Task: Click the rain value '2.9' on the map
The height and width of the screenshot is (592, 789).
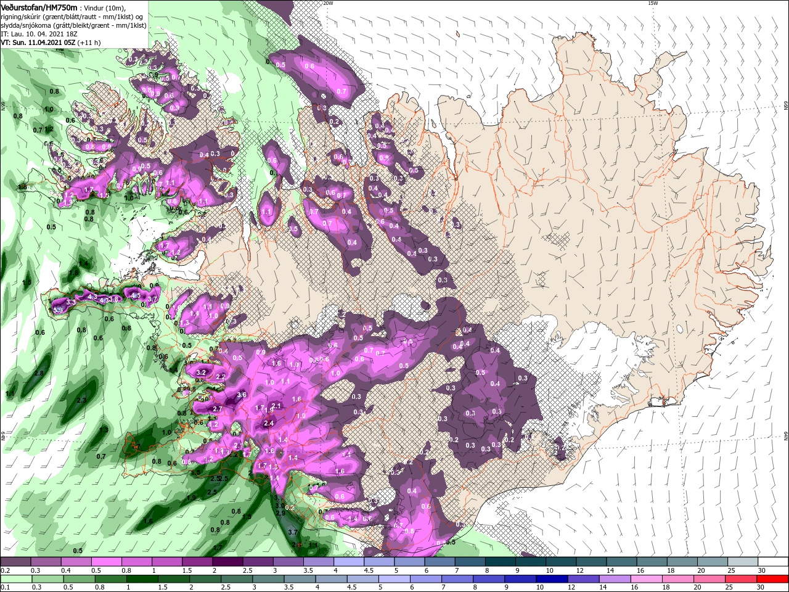Action: tap(280, 514)
